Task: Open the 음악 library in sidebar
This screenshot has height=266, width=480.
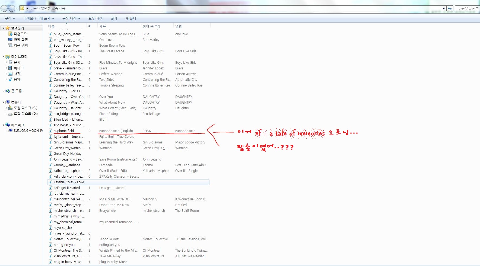Action: (17, 79)
